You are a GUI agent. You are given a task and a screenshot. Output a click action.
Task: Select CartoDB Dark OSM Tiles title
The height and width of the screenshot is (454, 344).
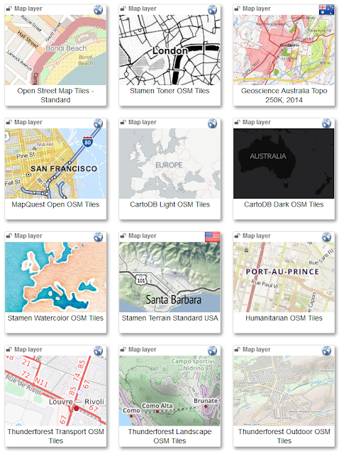pyautogui.click(x=284, y=204)
